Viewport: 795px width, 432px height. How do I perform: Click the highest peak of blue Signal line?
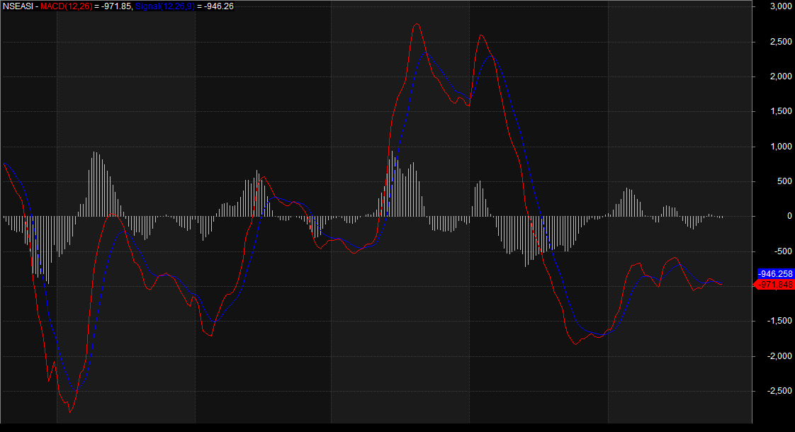426,52
